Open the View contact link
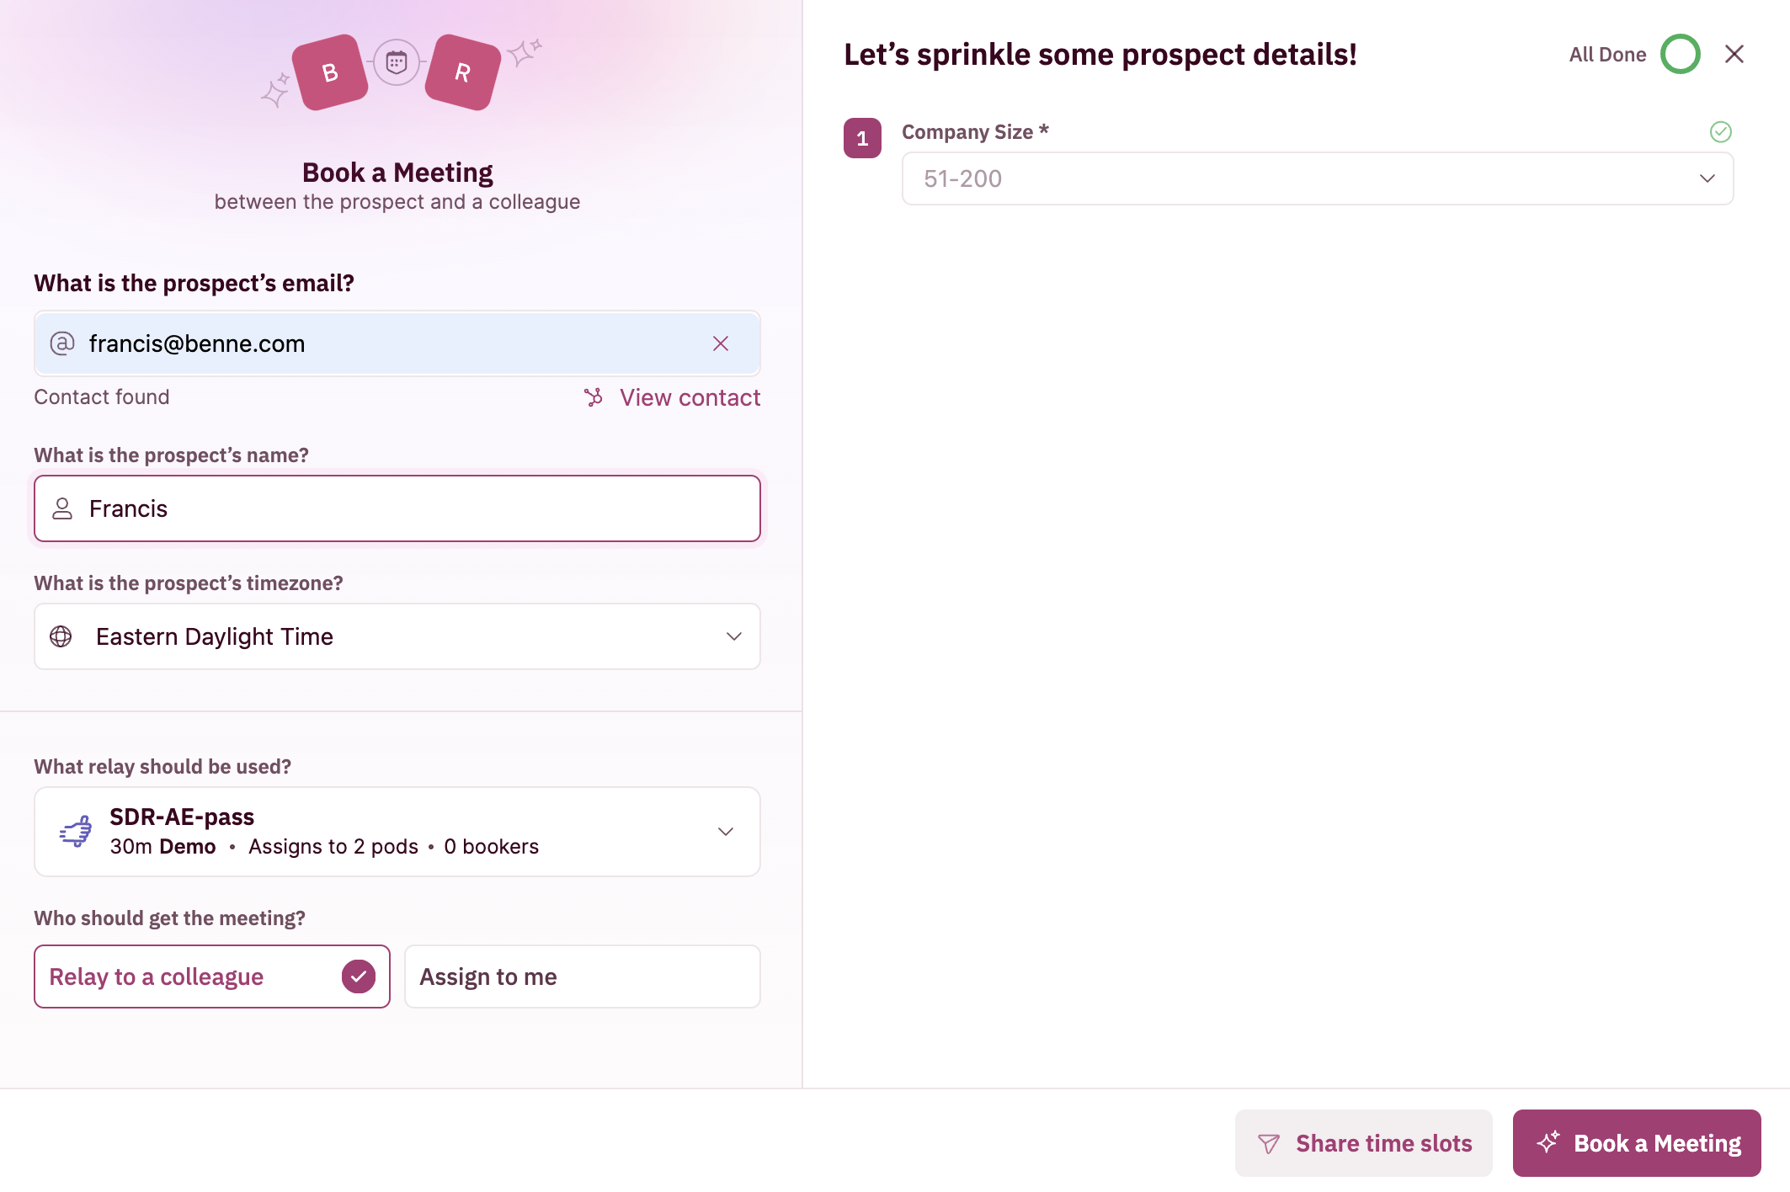This screenshot has width=1790, height=1192. pos(690,397)
